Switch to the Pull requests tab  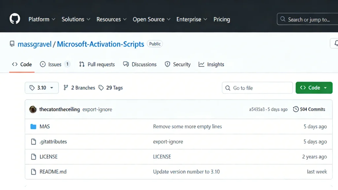tap(97, 64)
